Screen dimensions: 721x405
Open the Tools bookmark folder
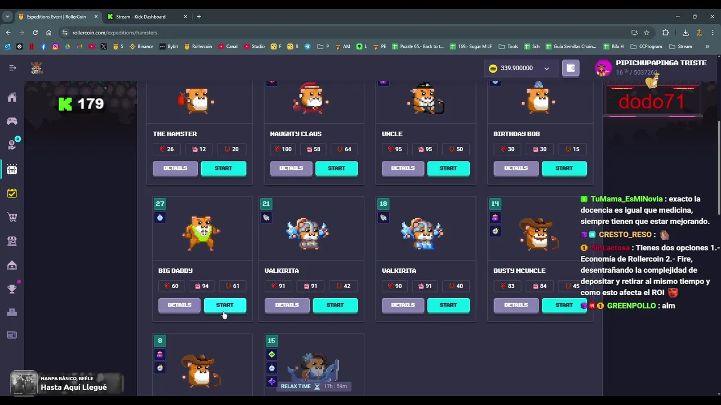click(508, 47)
